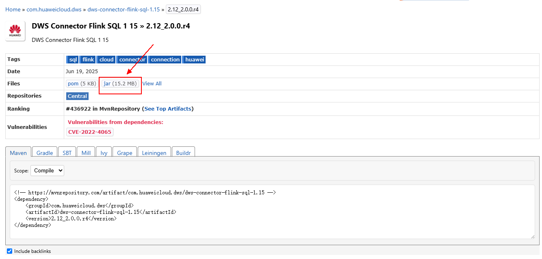Switch to the Grape tab

point(125,153)
